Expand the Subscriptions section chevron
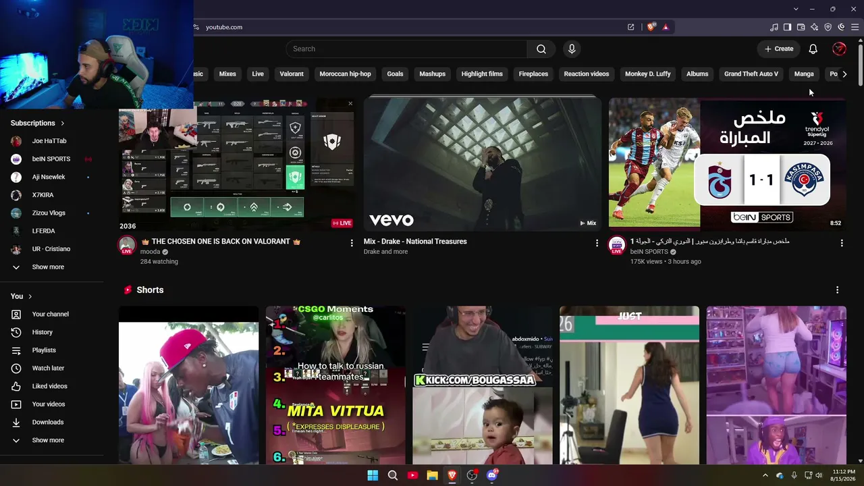Viewport: 864px width, 486px height. coord(63,124)
